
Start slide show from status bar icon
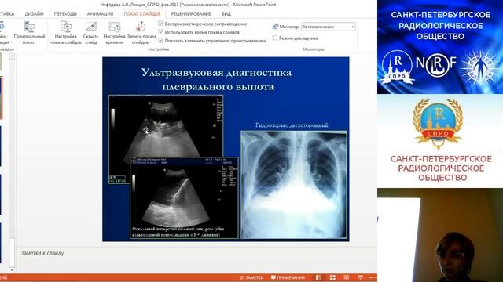(x=360, y=277)
